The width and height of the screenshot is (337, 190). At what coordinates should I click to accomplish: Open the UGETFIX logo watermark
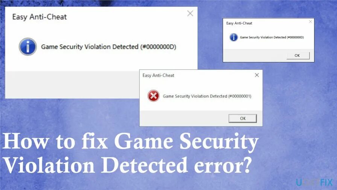[314, 182]
